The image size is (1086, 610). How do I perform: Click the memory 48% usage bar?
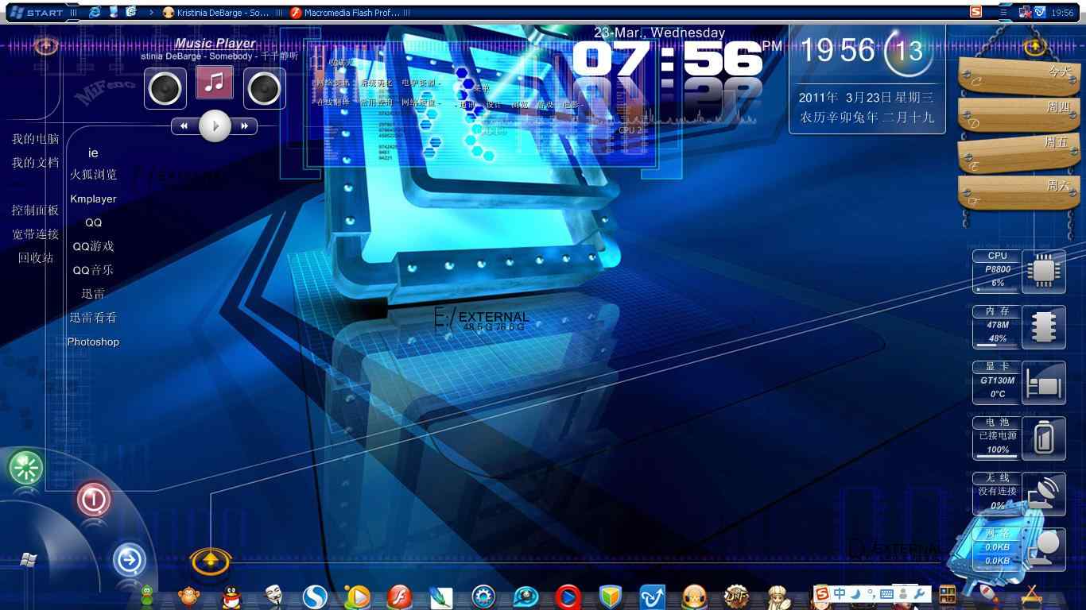tap(997, 345)
